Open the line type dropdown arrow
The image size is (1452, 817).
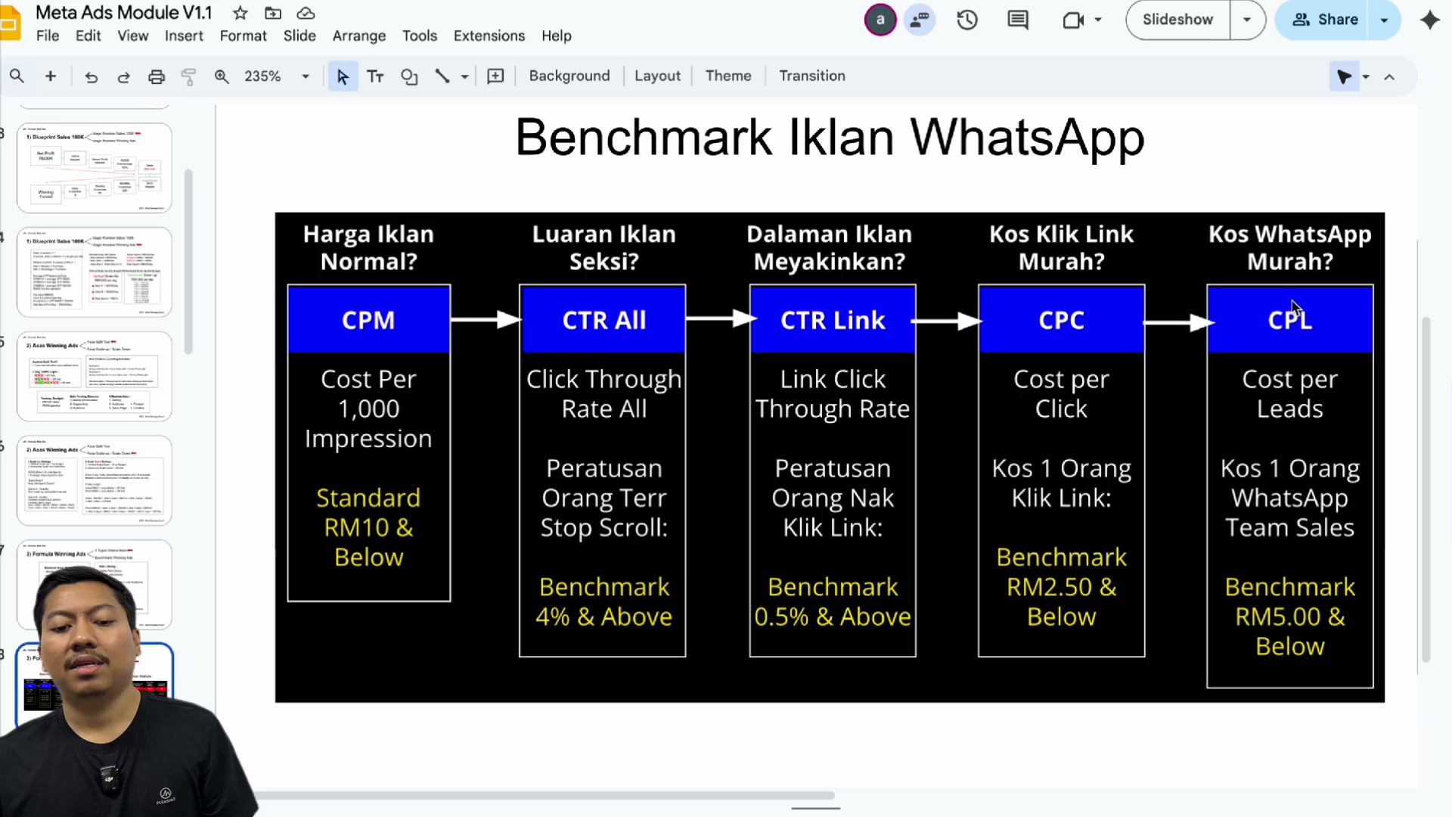464,76
